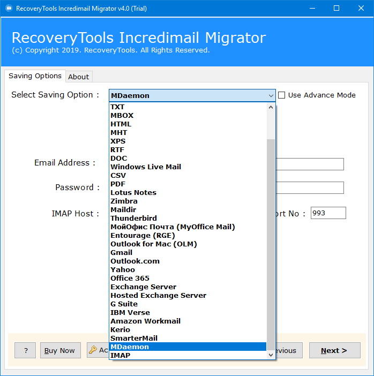This screenshot has width=374, height=376.
Task: Choose IMAP at the bottom of list
Action: click(x=188, y=355)
